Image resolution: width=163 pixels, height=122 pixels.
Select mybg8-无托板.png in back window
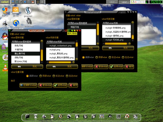117,40
